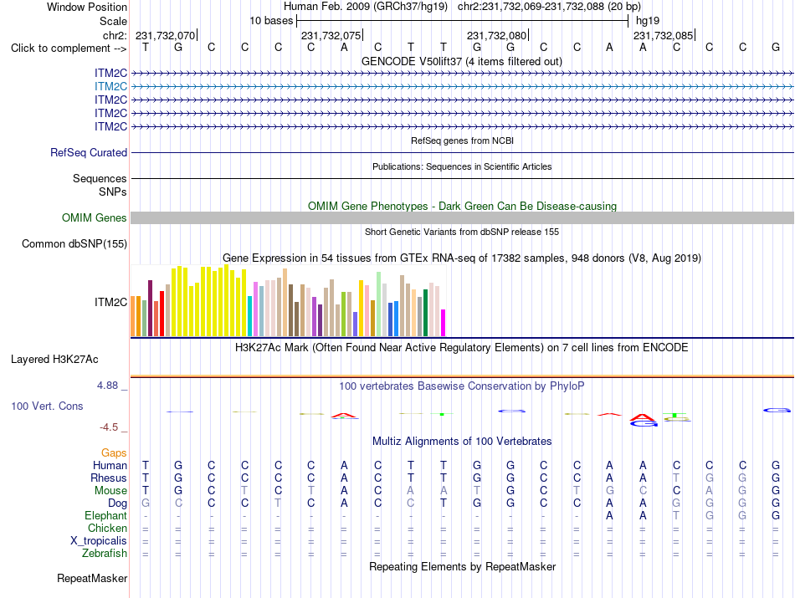Click the 'Click to complement -->' label
Viewport: 795px width, 598px height.
coord(69,49)
